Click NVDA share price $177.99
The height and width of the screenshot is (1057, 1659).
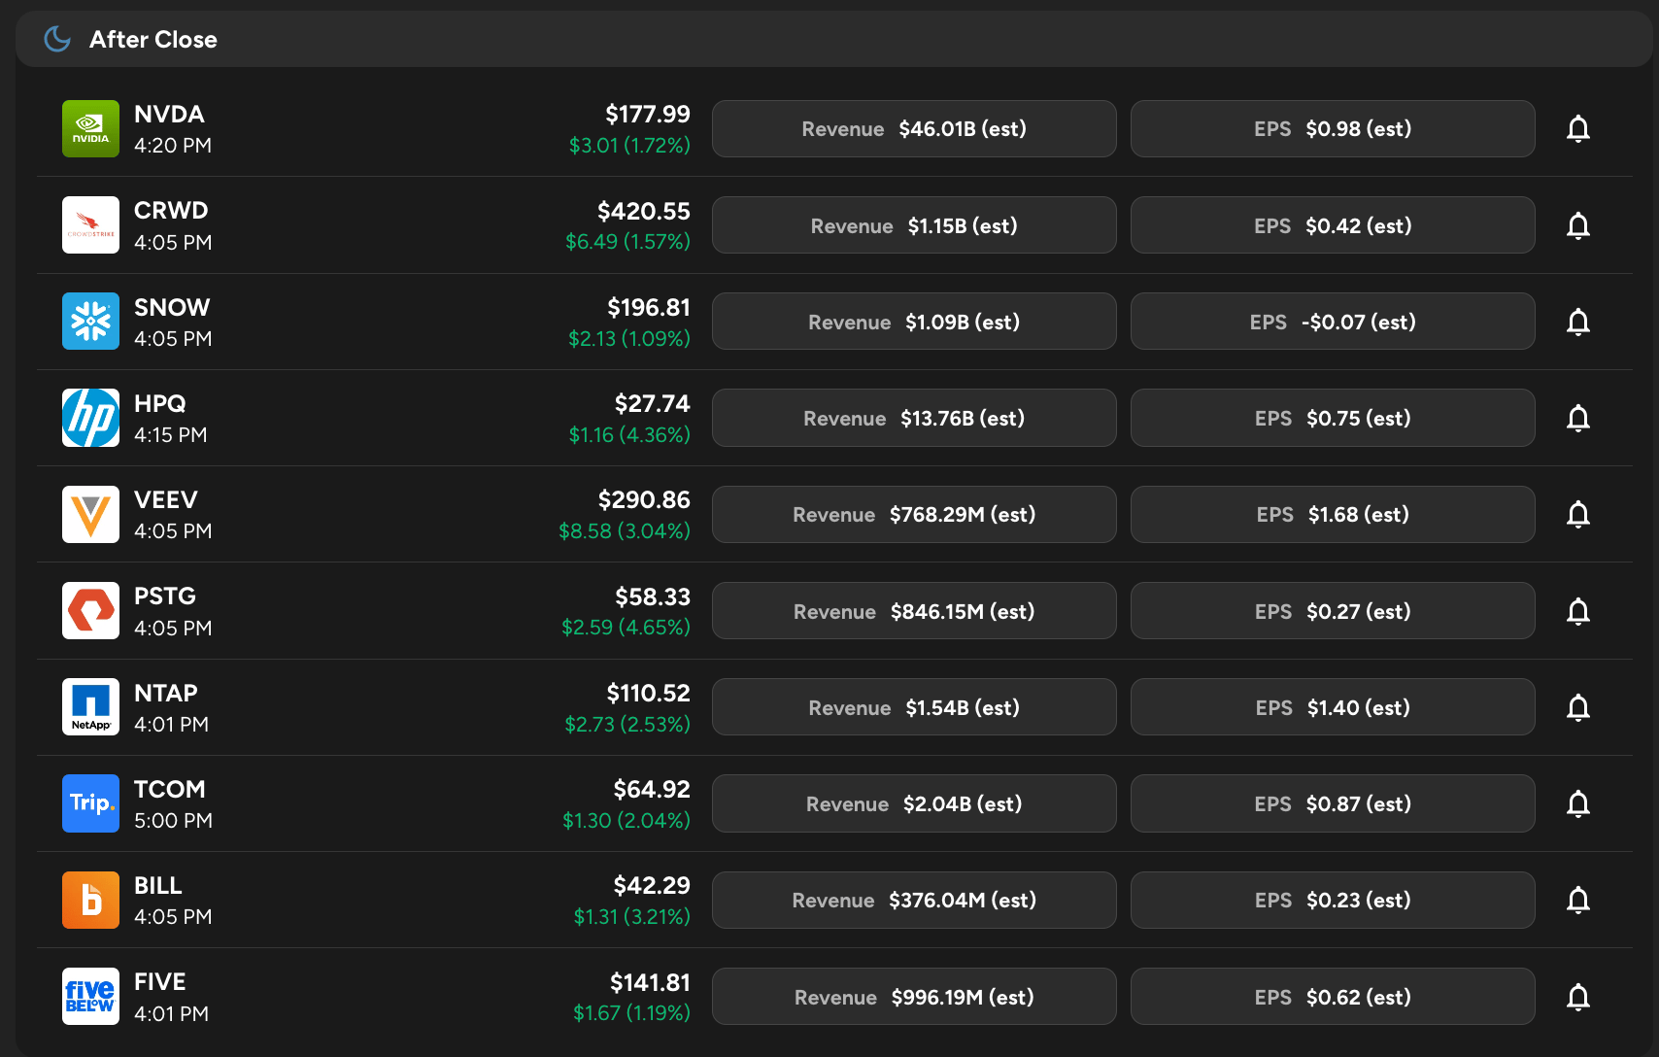click(648, 114)
